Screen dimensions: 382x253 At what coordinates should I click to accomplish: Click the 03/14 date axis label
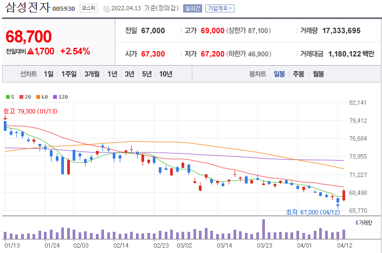click(x=224, y=245)
